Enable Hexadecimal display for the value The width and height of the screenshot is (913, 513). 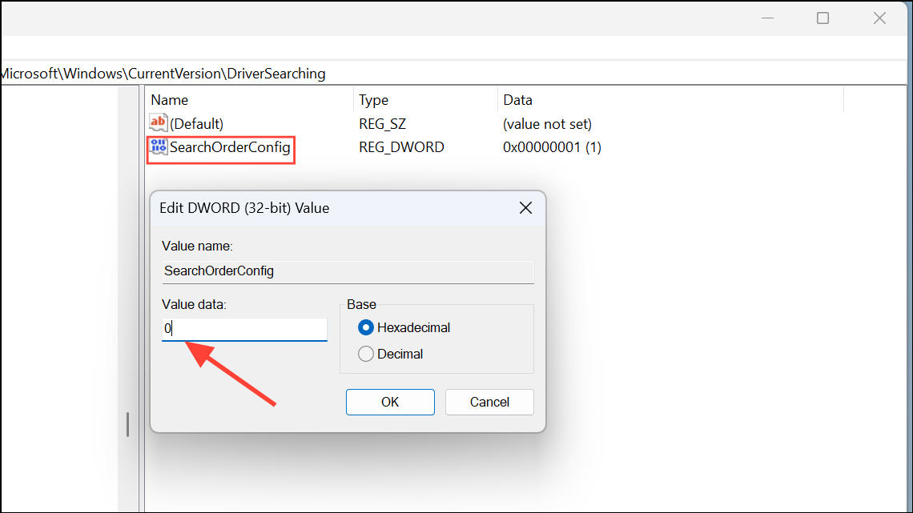pos(366,327)
